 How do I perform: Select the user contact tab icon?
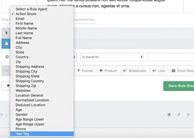coord(7,43)
